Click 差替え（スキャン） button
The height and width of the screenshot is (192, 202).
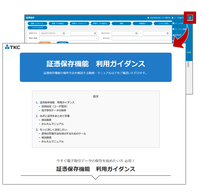coord(79,23)
